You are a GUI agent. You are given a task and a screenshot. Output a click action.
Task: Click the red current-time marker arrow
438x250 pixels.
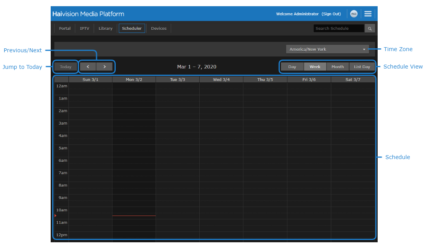pyautogui.click(x=55, y=216)
